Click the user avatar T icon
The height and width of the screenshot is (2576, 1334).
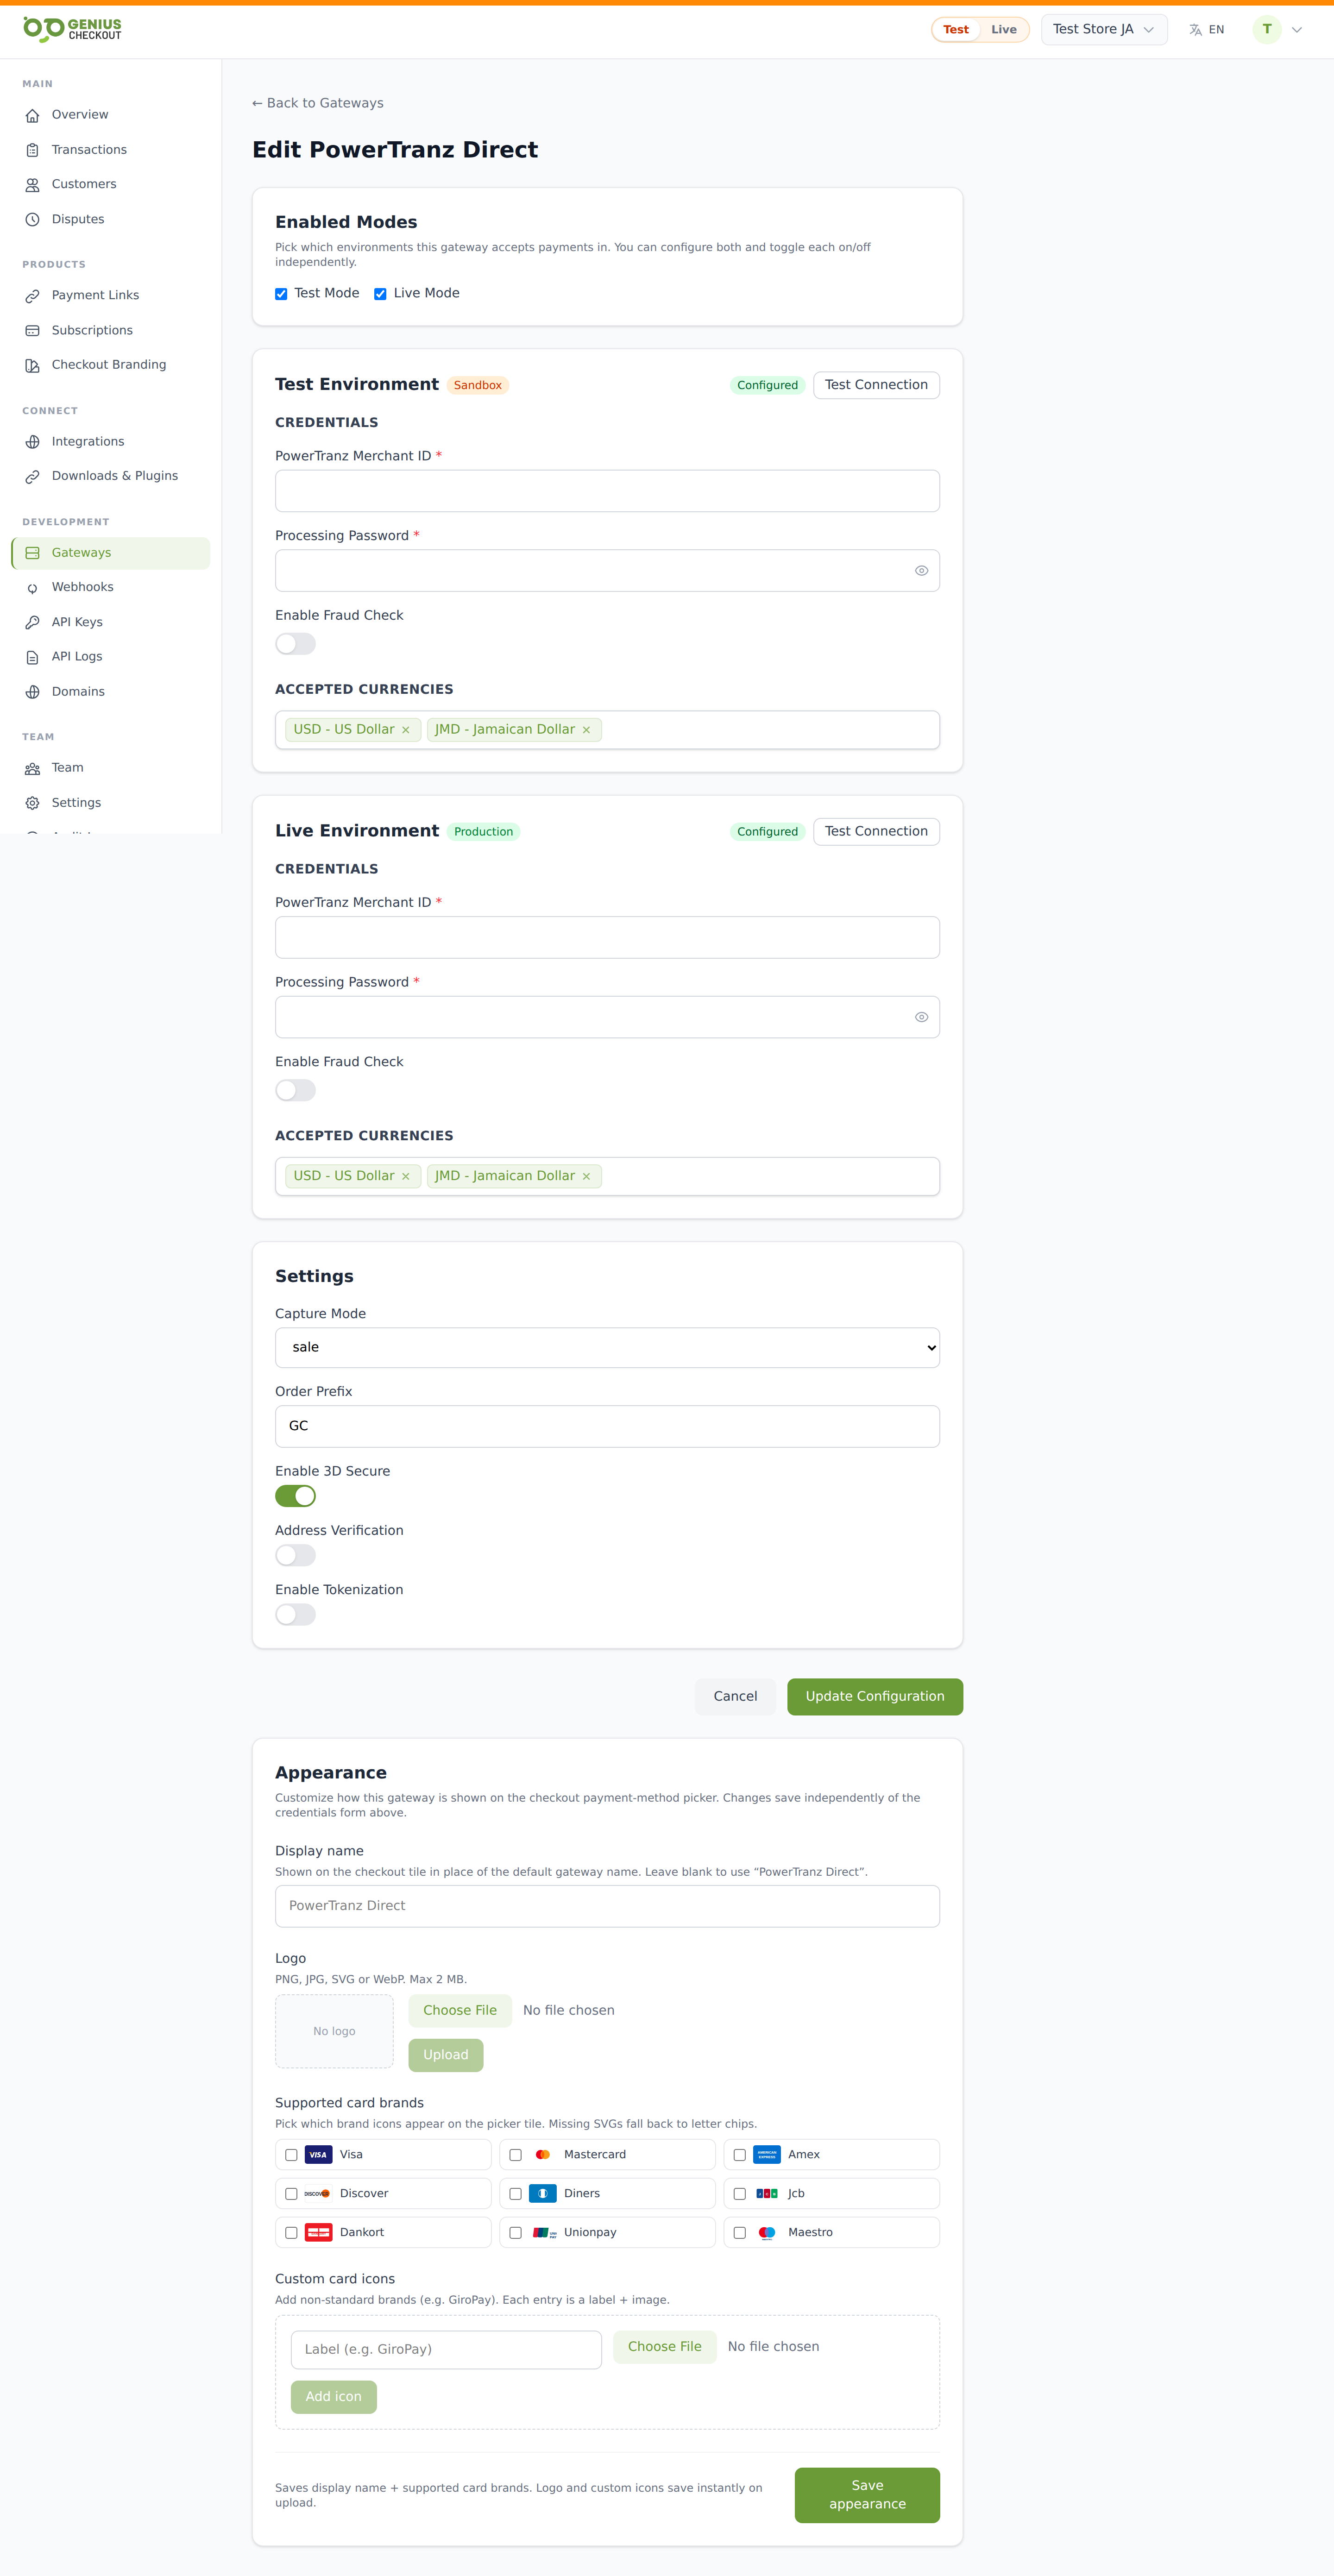point(1266,29)
